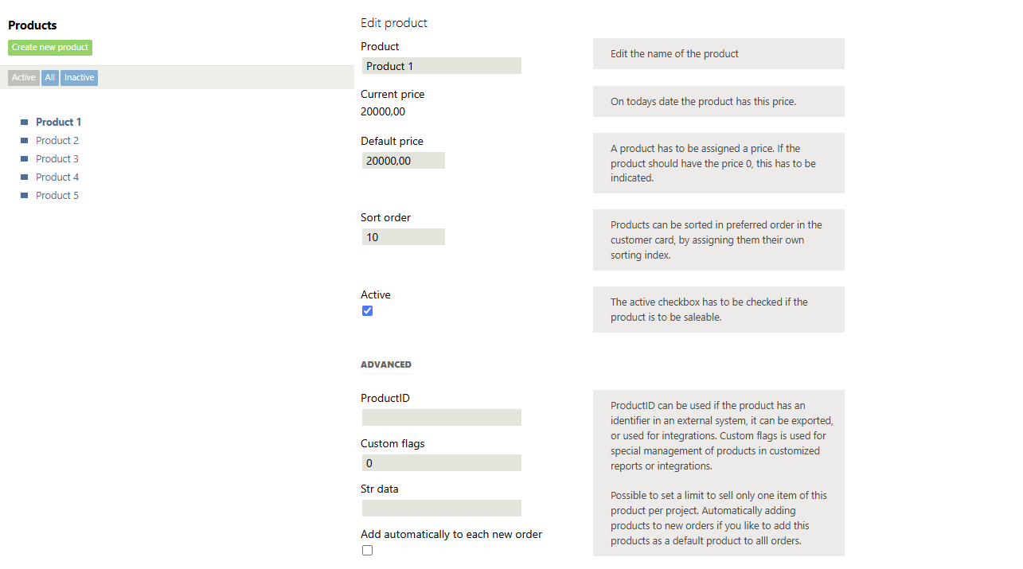Viewport: 1023px width, 569px height.
Task: Click the square bullet icon beside Product 1
Action: pos(25,123)
